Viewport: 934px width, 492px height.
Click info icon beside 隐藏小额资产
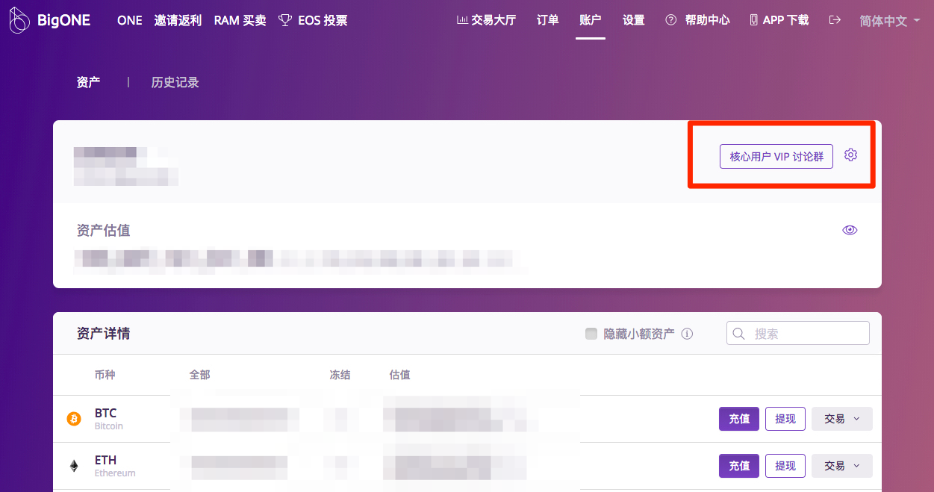687,334
